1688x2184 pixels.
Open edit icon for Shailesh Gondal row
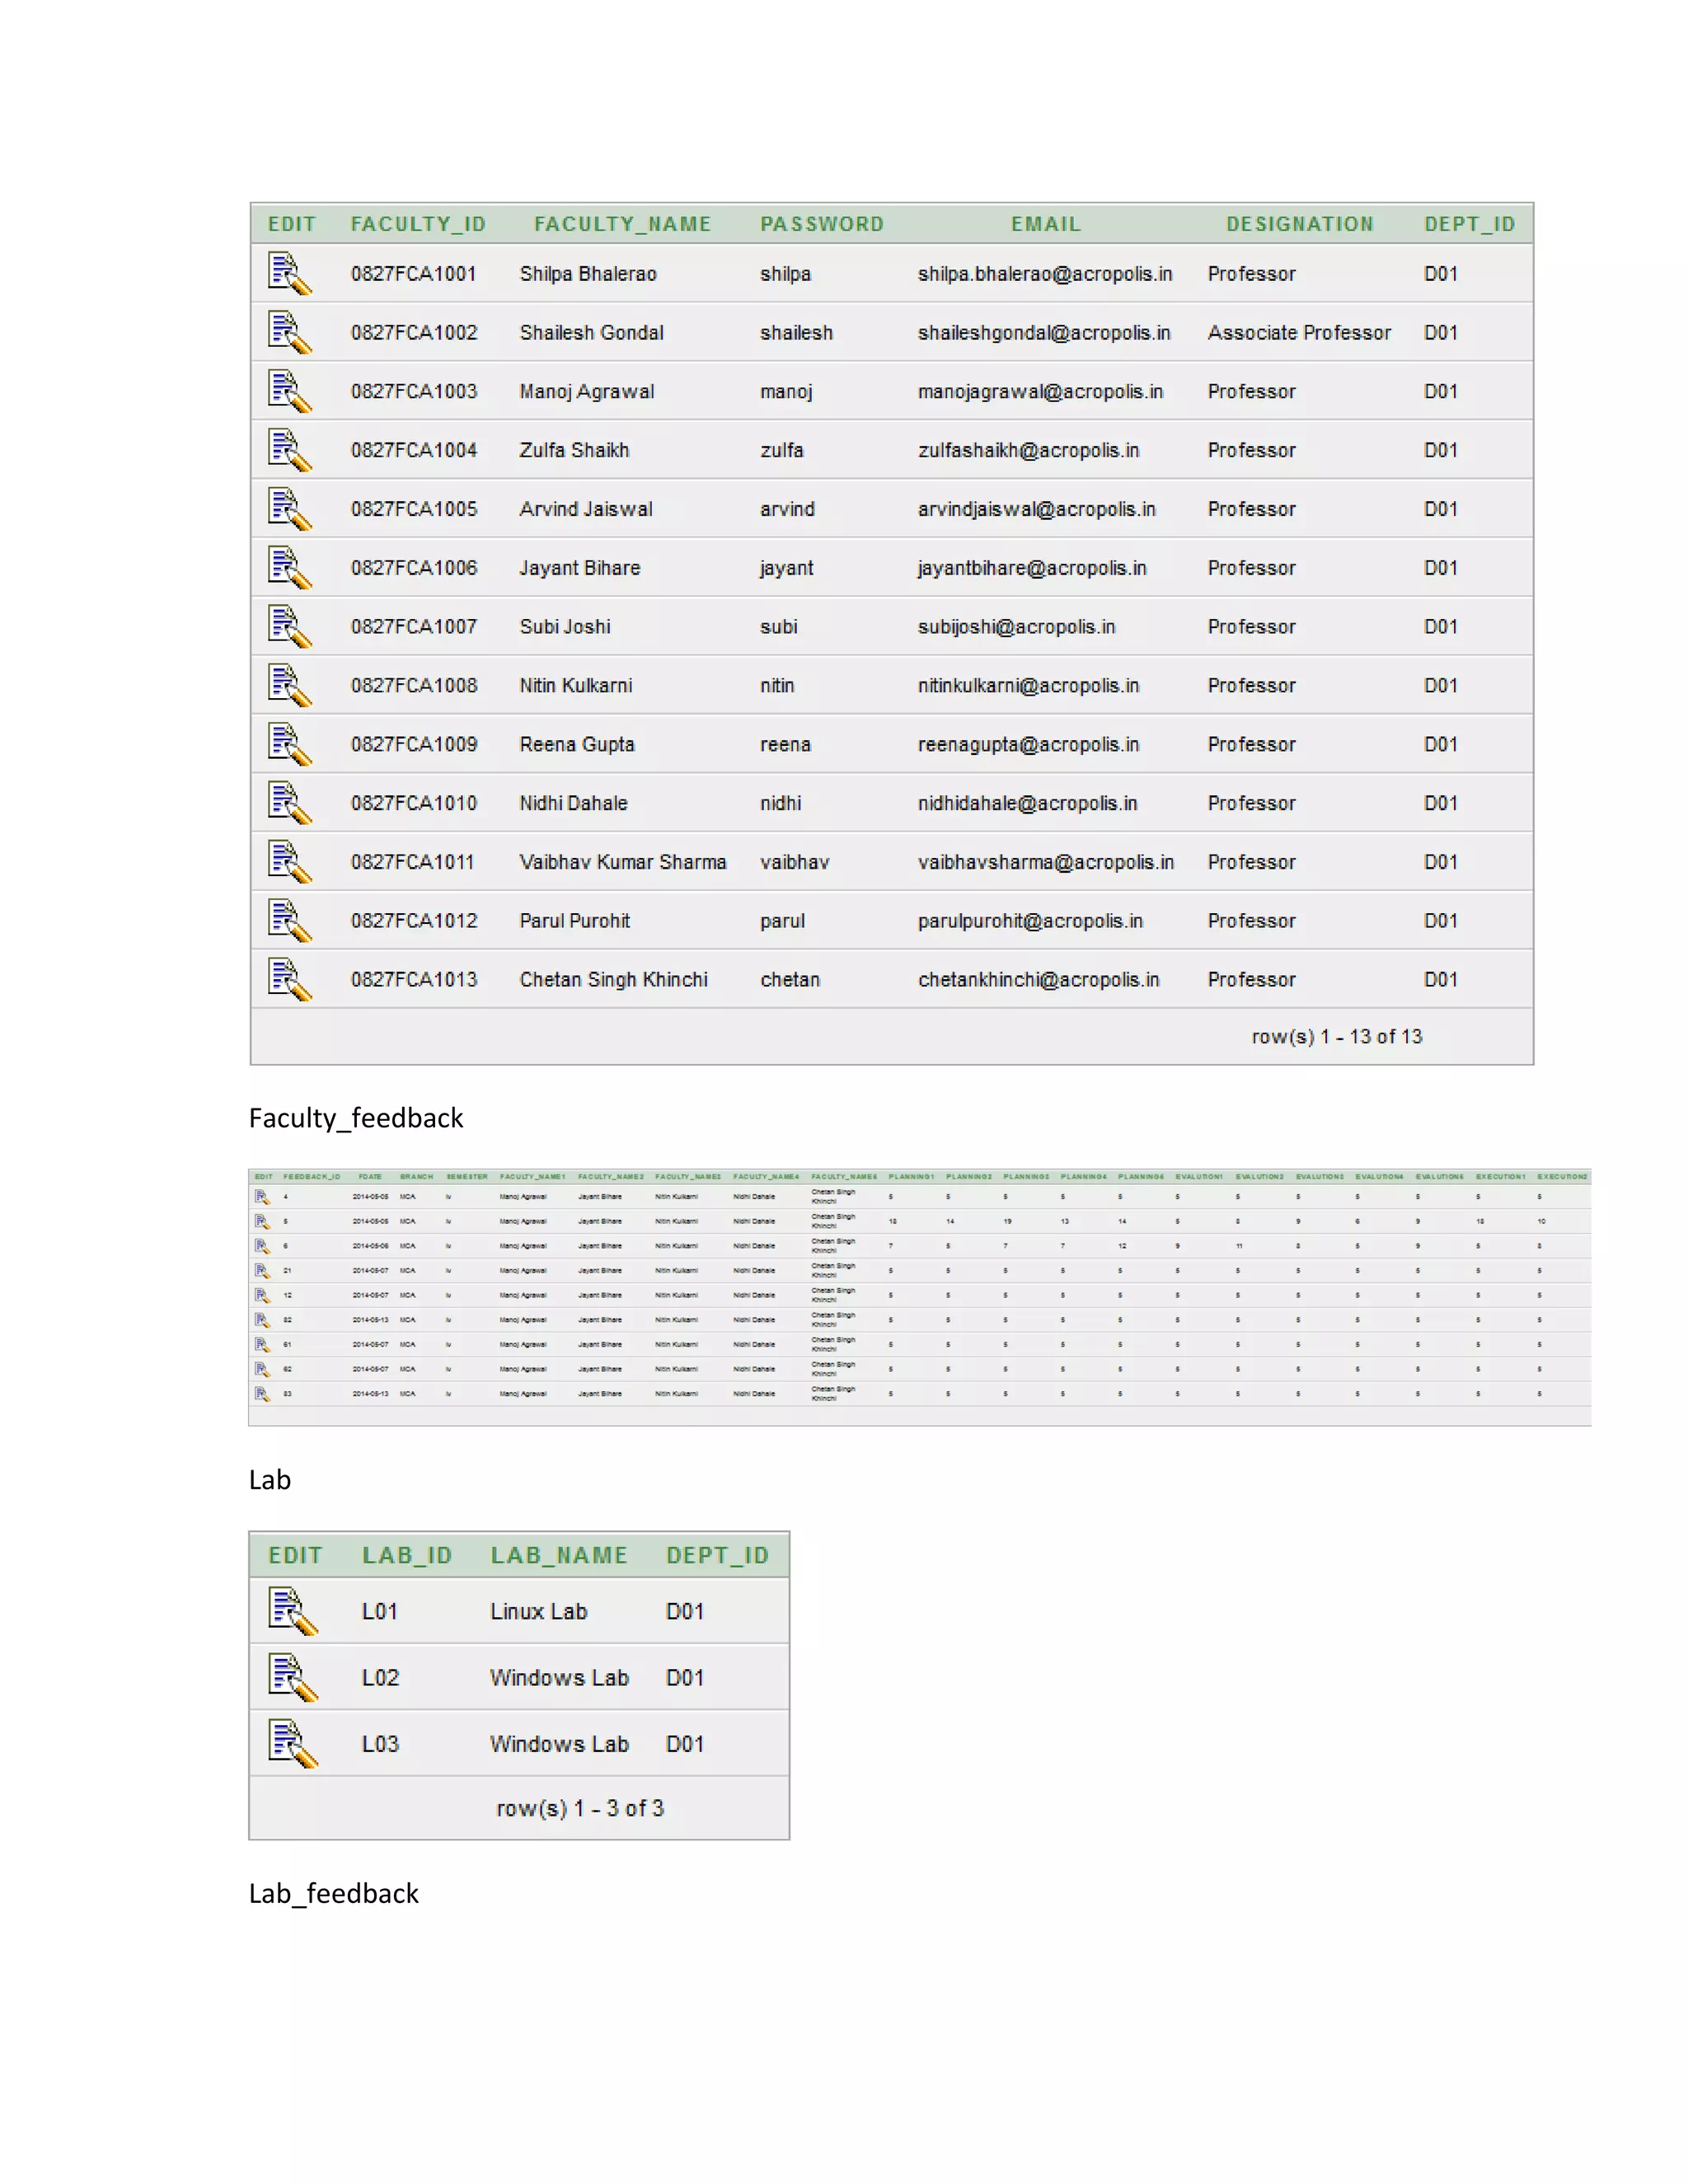290,333
